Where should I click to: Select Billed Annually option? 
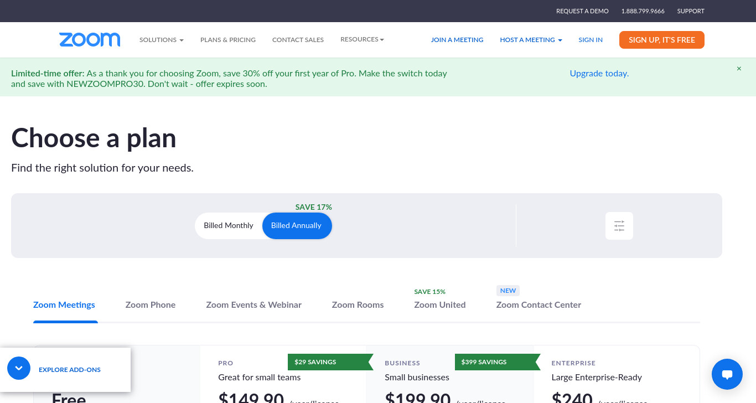point(297,226)
